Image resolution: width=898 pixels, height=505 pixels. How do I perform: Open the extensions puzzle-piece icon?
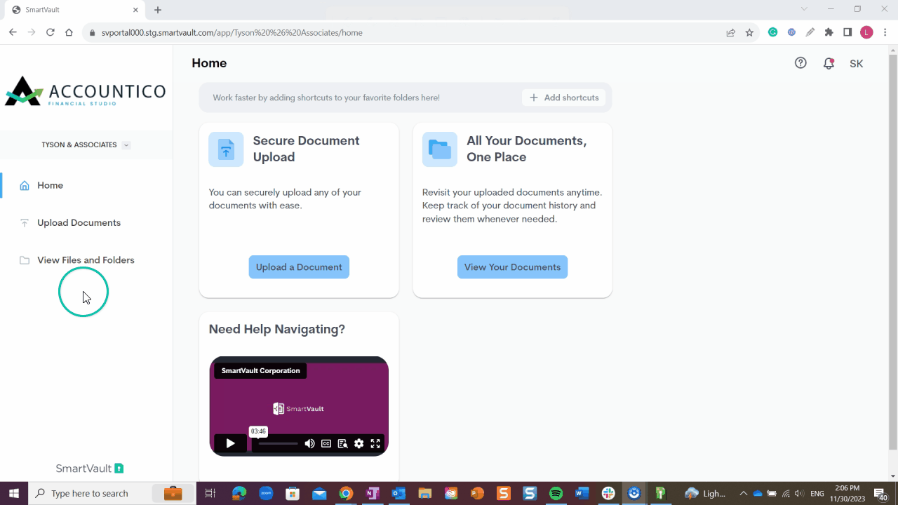point(829,32)
